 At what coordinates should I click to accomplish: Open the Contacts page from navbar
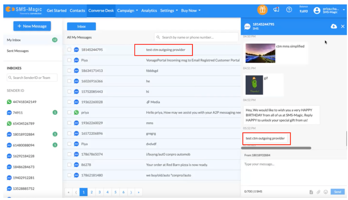pyautogui.click(x=77, y=10)
